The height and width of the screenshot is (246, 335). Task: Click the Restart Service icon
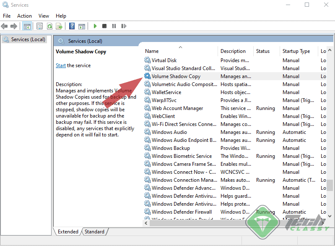pyautogui.click(x=124, y=26)
